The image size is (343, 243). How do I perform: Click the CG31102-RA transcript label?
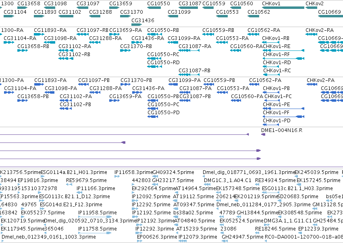75,46
